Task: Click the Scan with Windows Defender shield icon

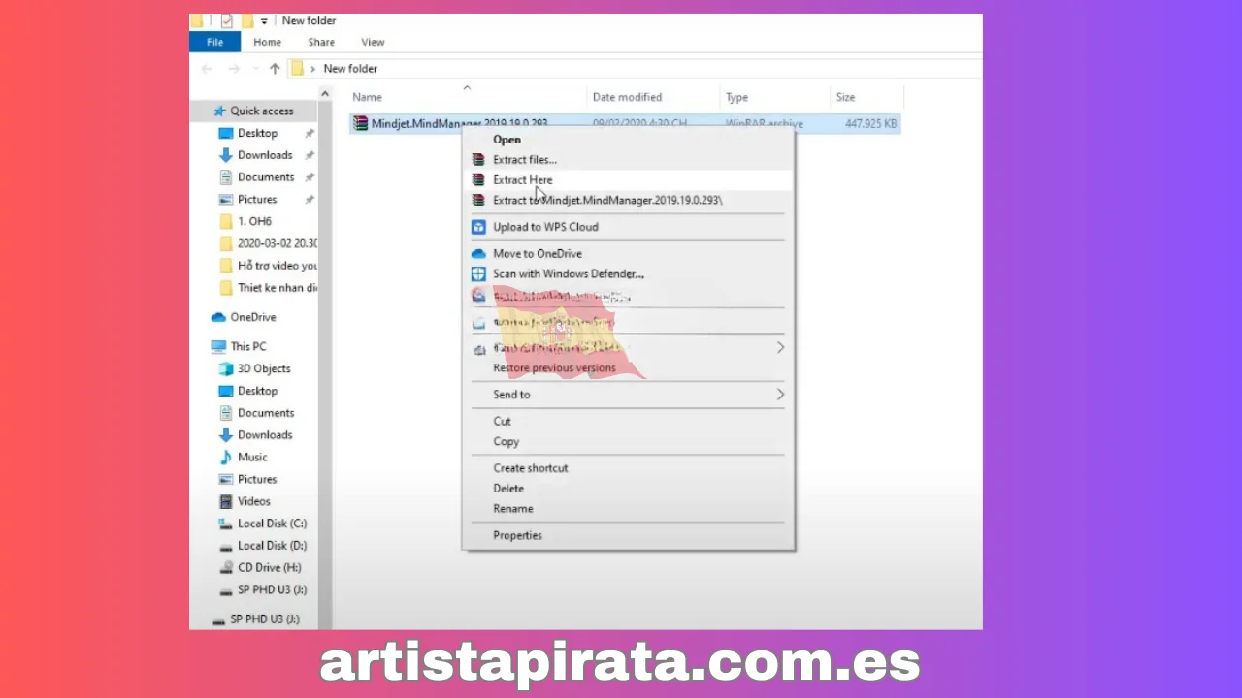Action: tap(477, 273)
